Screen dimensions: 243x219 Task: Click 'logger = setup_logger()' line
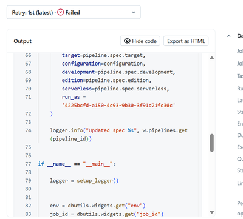[84, 181]
